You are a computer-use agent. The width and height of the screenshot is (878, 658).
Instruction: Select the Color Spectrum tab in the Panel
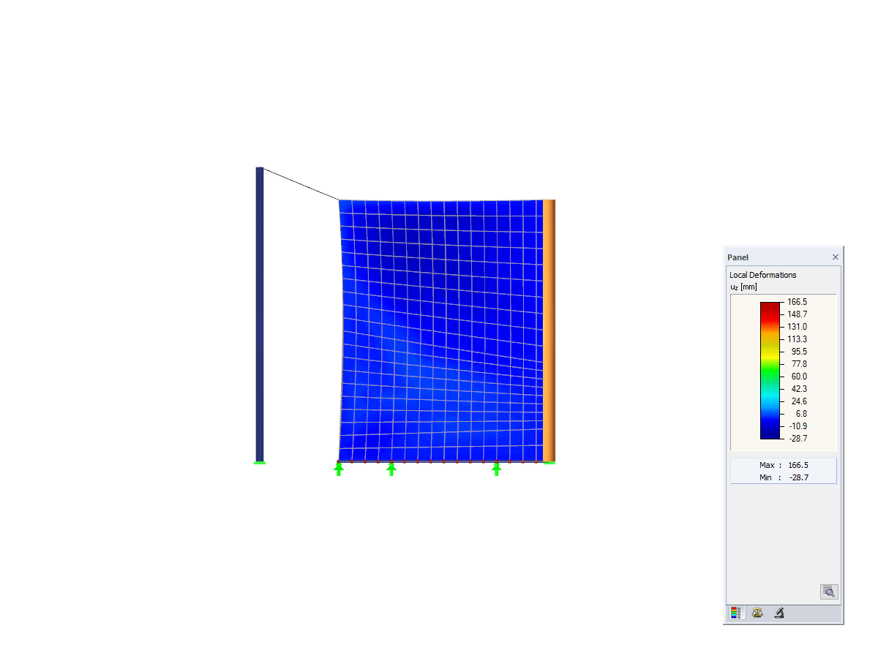tap(736, 614)
